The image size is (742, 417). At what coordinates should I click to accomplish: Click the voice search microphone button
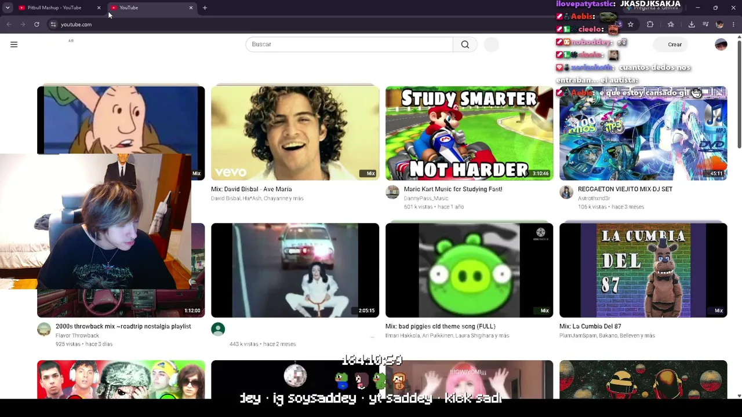[x=491, y=45]
